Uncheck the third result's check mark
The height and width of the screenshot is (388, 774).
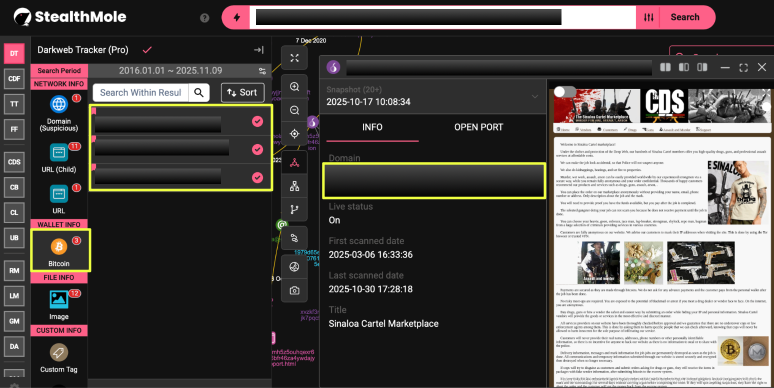(257, 177)
